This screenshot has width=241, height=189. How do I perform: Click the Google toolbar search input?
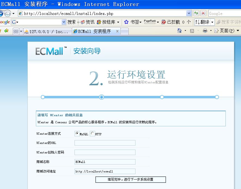[39, 22]
